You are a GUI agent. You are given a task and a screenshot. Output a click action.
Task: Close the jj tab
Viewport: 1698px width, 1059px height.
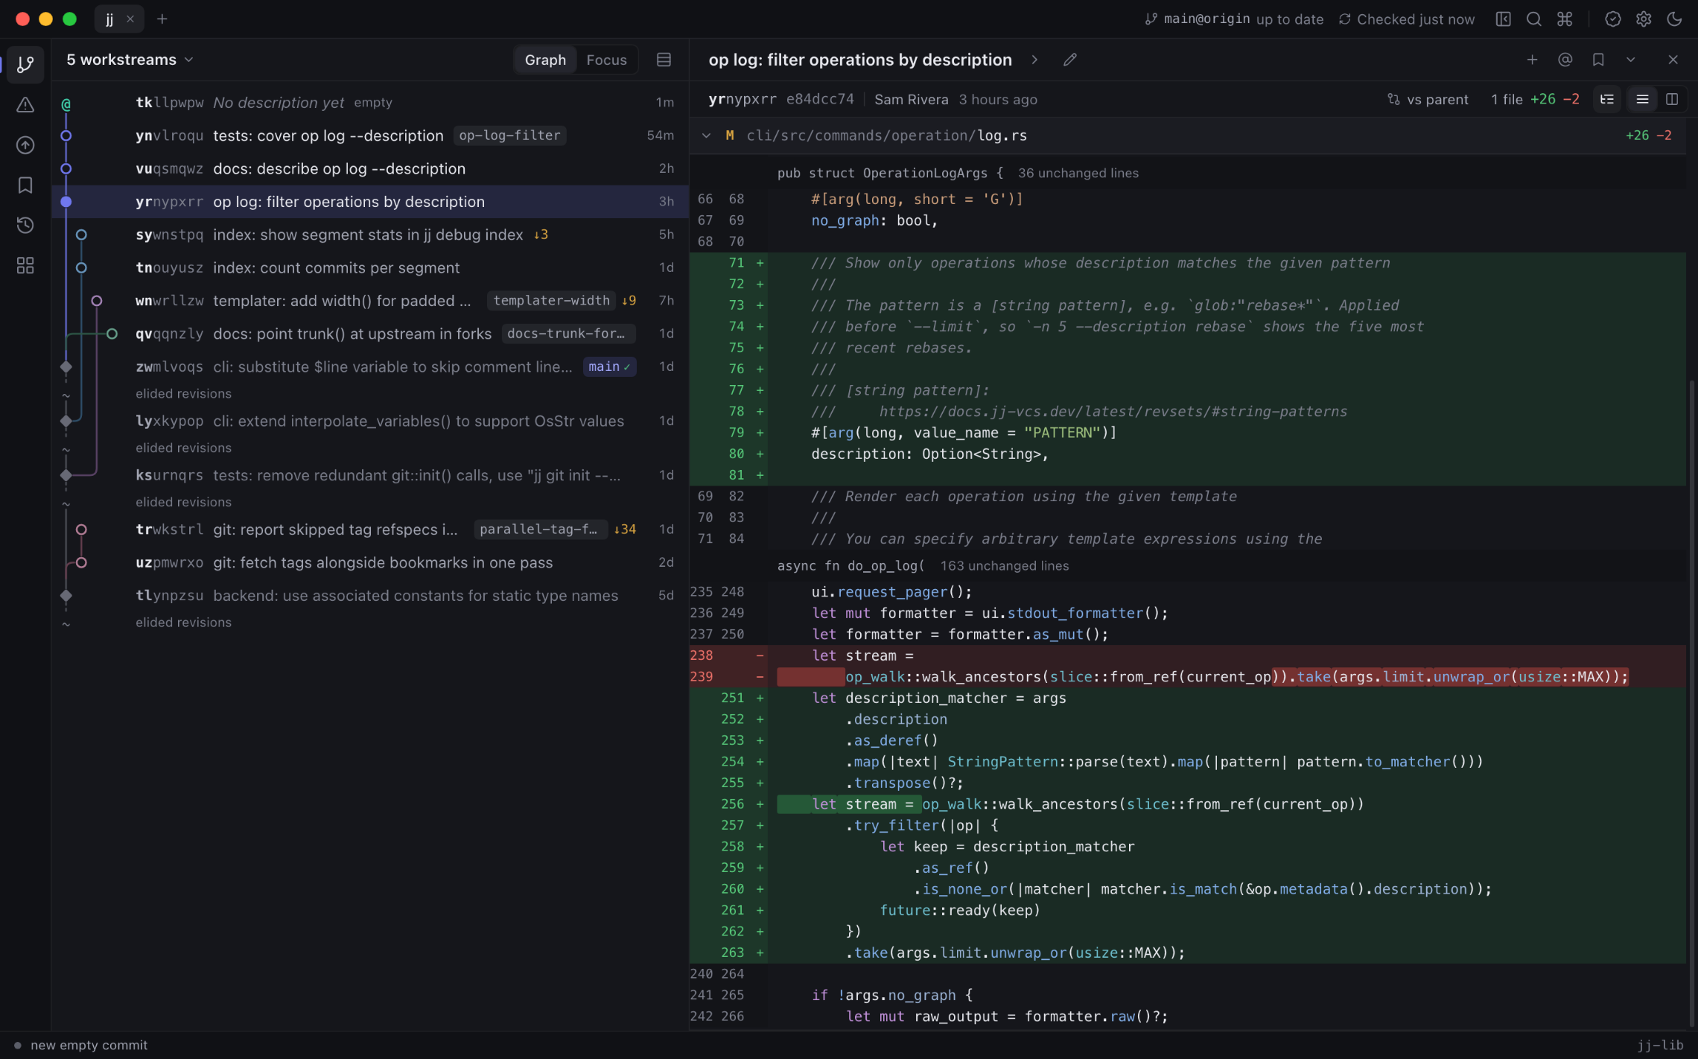pyautogui.click(x=130, y=19)
